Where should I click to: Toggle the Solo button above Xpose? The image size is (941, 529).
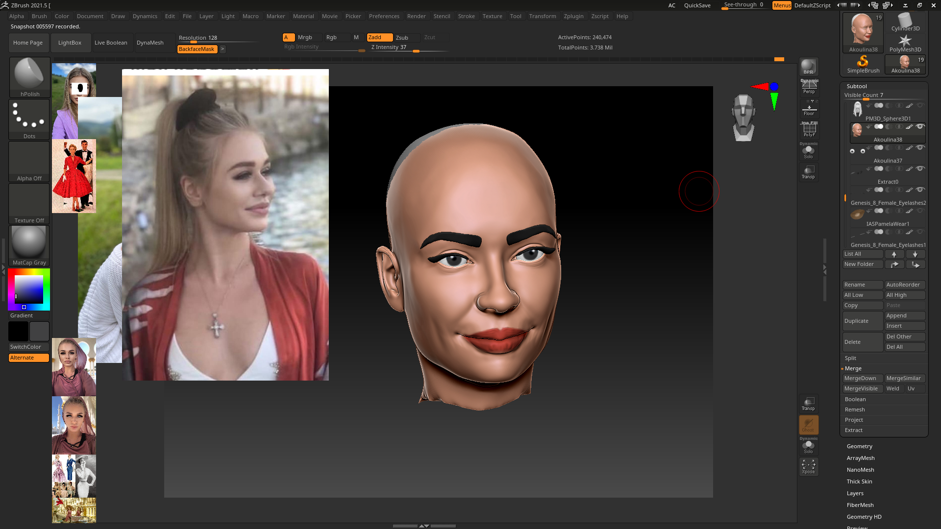point(809,446)
